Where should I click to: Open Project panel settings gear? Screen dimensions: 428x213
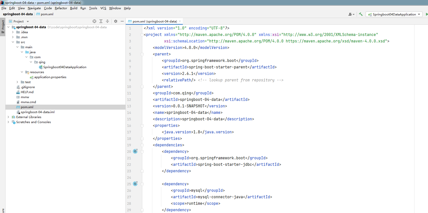[x=116, y=21]
